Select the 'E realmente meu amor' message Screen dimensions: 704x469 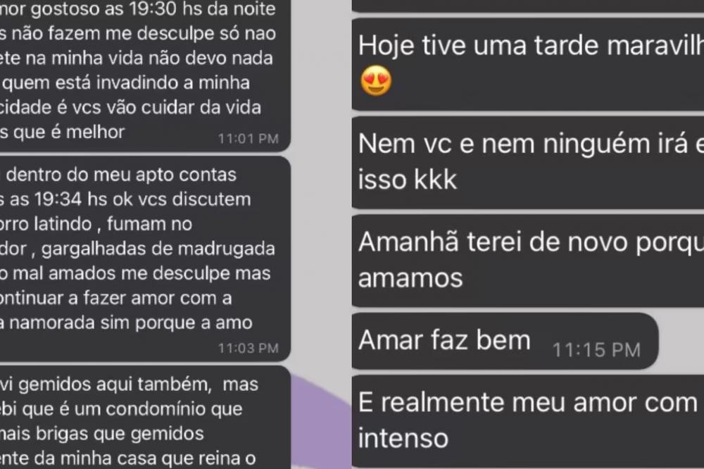pos(528,421)
